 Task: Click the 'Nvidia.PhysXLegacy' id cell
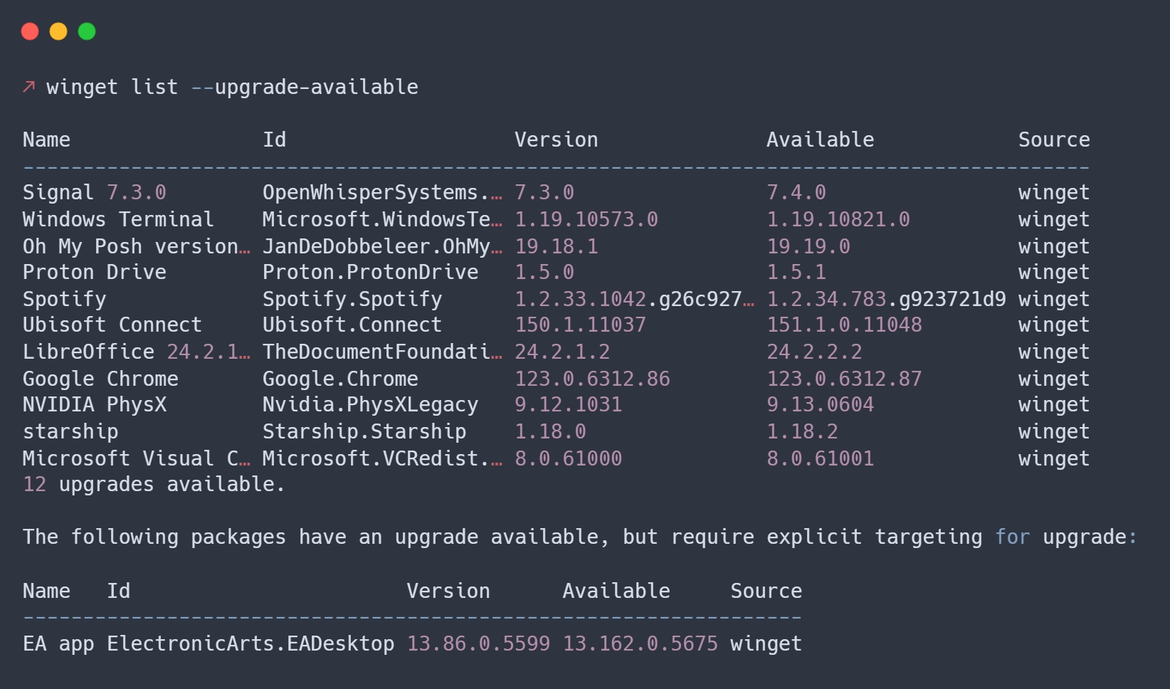370,404
